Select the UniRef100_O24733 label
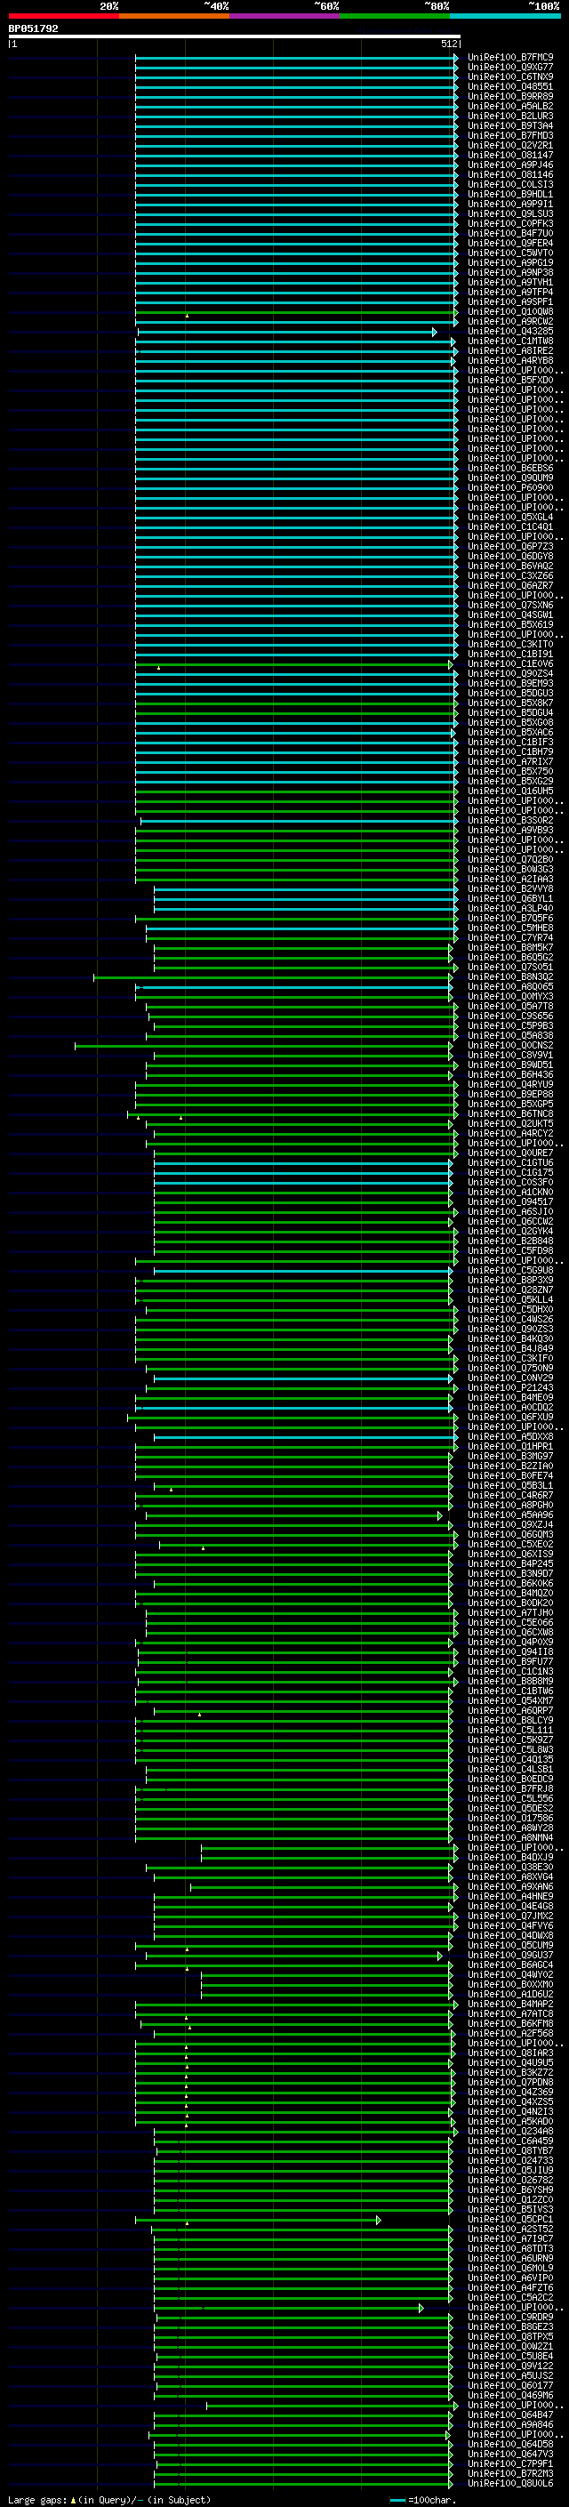Image resolution: width=569 pixels, height=2507 pixels. tap(510, 2159)
